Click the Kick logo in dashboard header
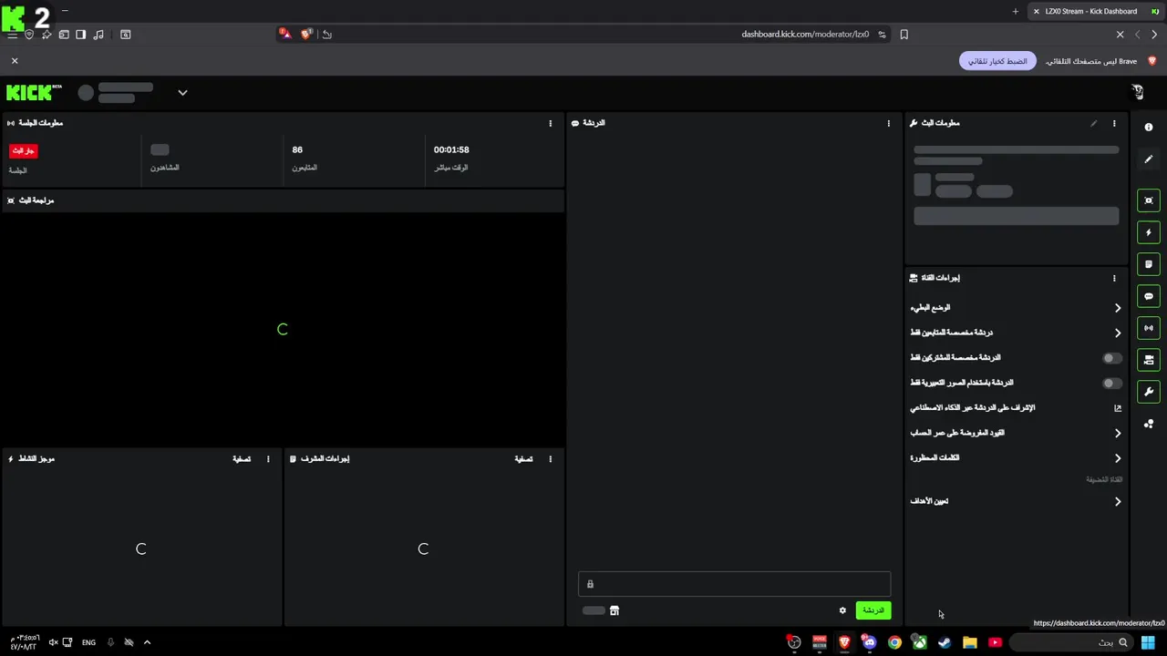 34,92
